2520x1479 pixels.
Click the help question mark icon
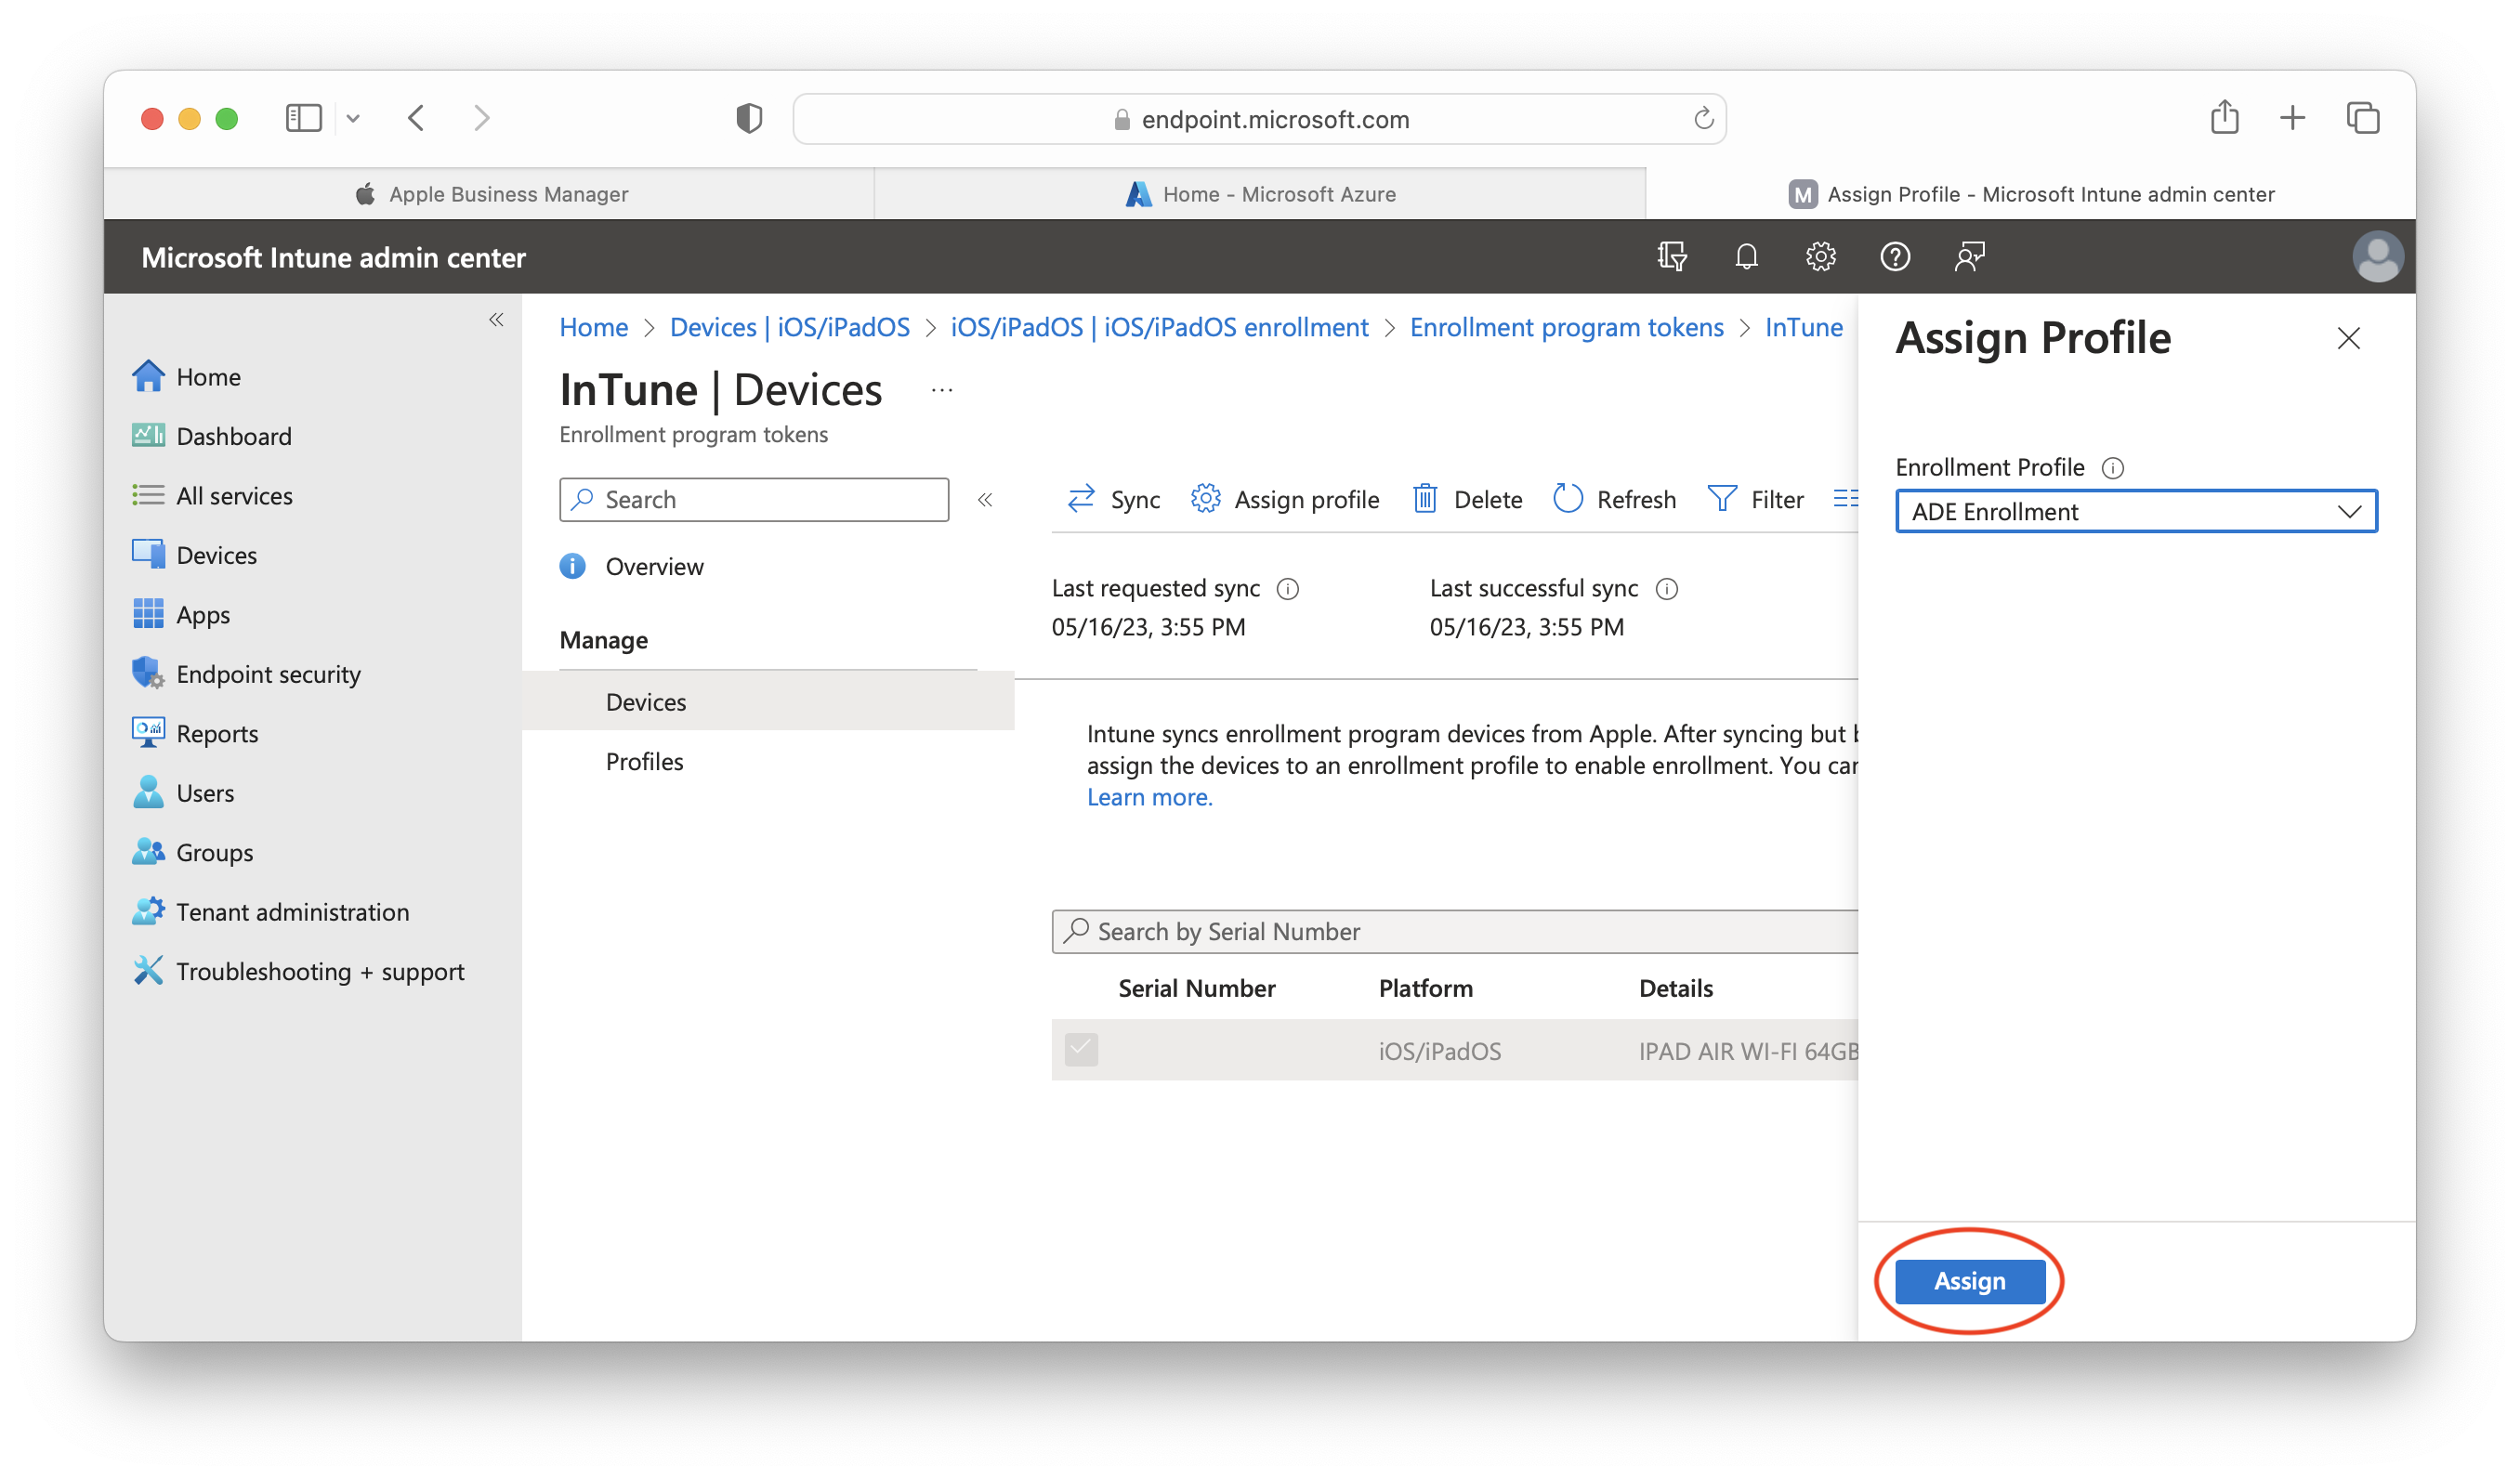tap(1894, 257)
